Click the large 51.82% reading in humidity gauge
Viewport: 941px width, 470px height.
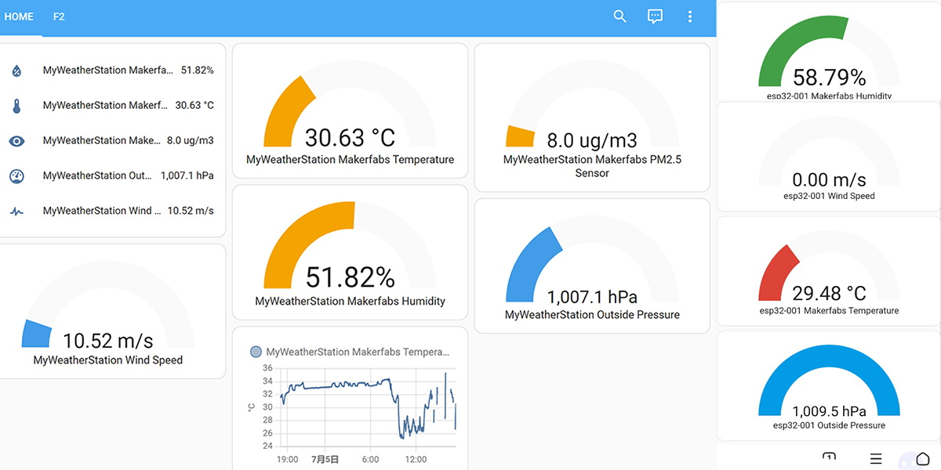click(x=350, y=277)
